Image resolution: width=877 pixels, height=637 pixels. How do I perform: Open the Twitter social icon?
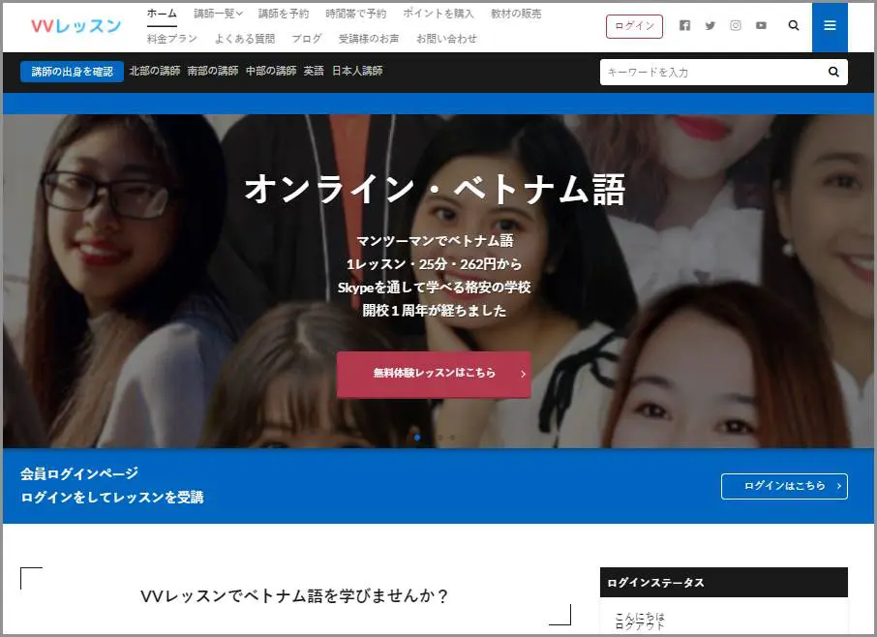(710, 25)
